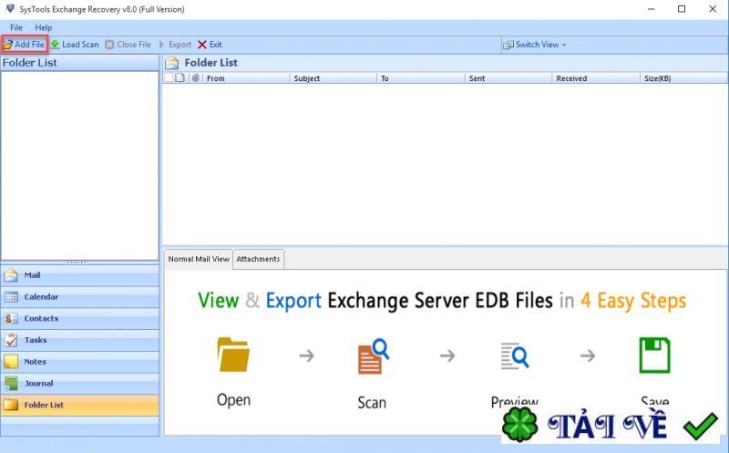
Task: Select Contacts in the navigation pane
Action: 79,319
